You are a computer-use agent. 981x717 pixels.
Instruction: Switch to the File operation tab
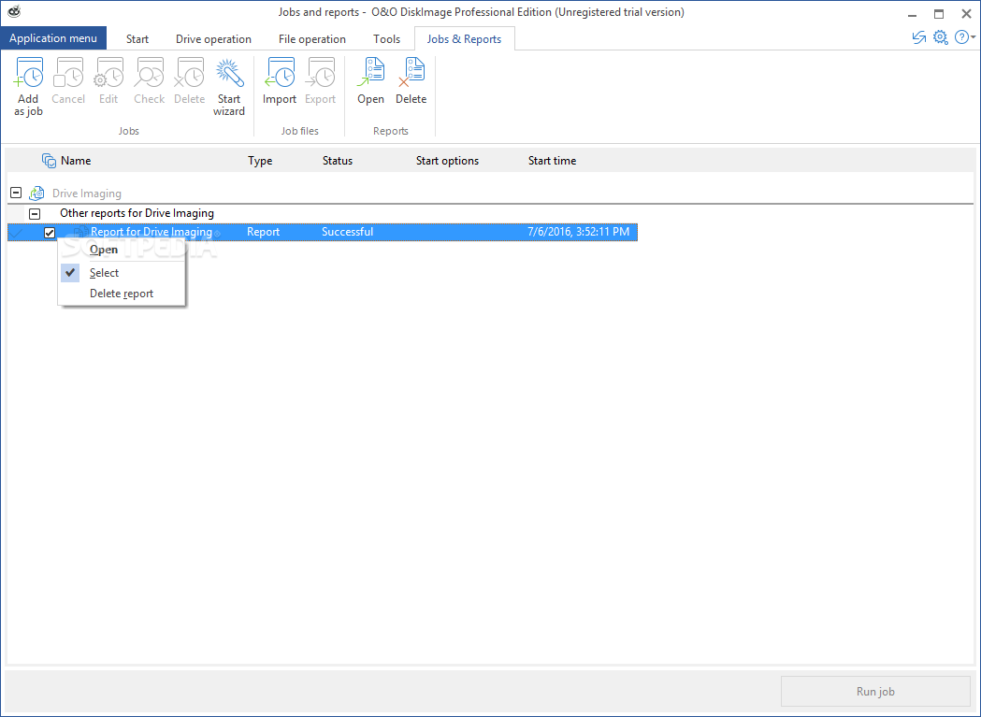point(312,38)
